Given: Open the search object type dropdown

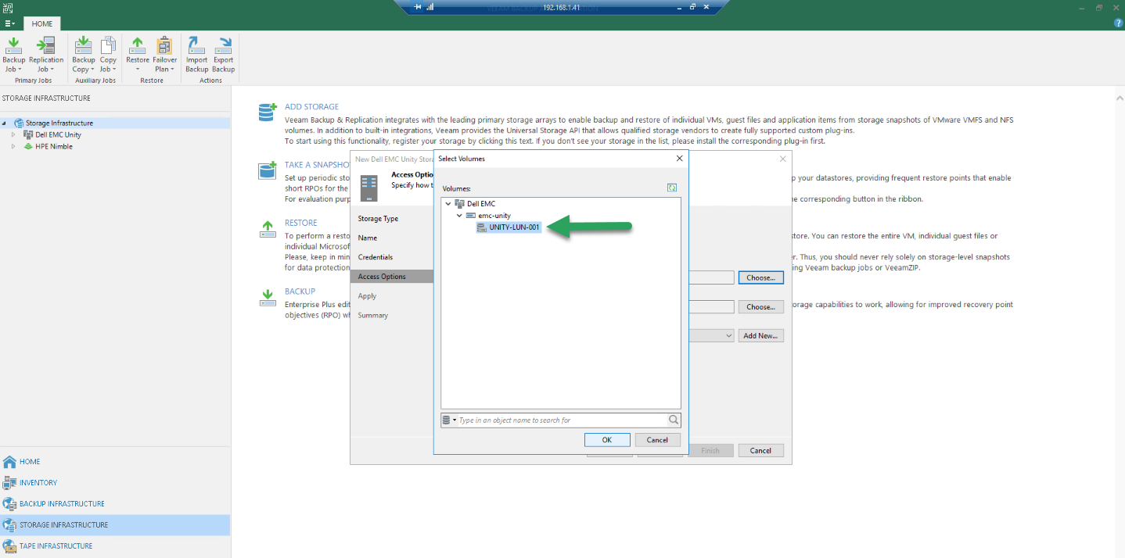Looking at the screenshot, I should [449, 420].
